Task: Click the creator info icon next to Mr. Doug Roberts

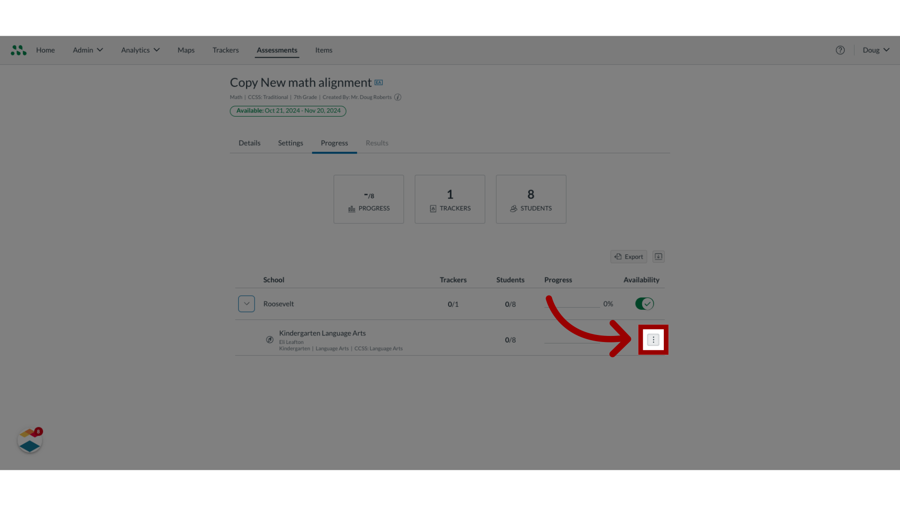Action: coord(398,97)
